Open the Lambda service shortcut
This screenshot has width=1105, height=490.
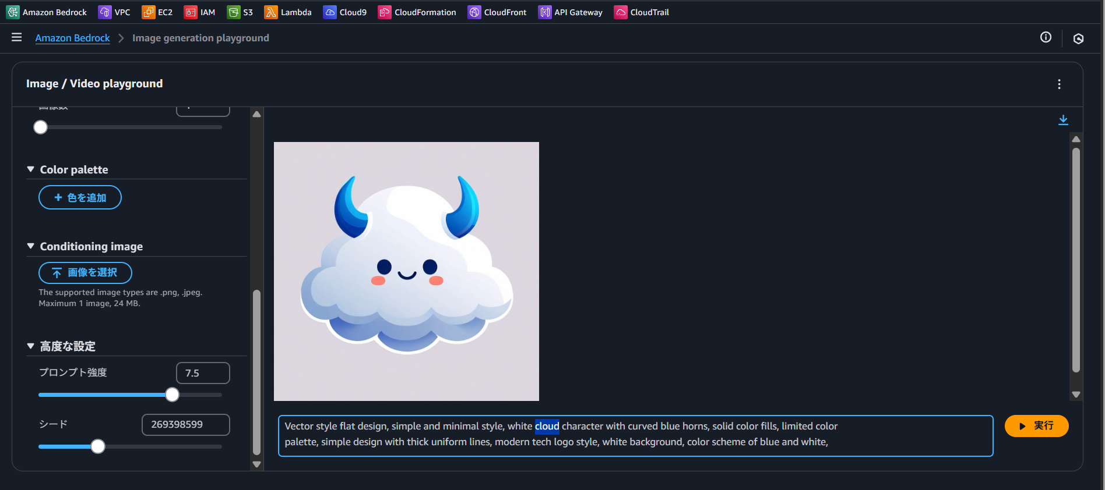(288, 12)
